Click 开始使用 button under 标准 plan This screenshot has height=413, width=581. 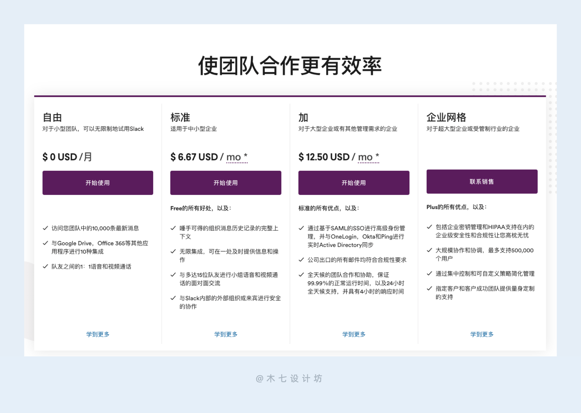pyautogui.click(x=225, y=183)
